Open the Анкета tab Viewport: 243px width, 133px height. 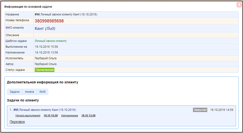(x=29, y=92)
